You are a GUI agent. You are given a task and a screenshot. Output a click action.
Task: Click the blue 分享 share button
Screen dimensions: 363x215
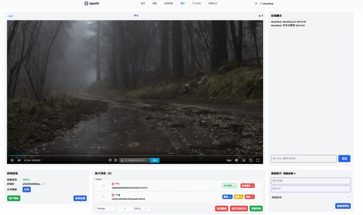point(27,190)
